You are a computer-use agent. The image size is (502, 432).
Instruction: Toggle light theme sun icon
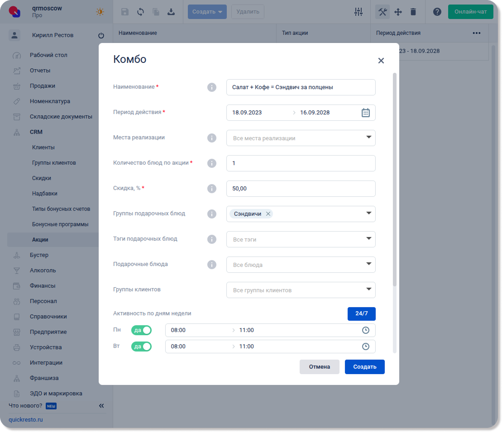[x=100, y=12]
